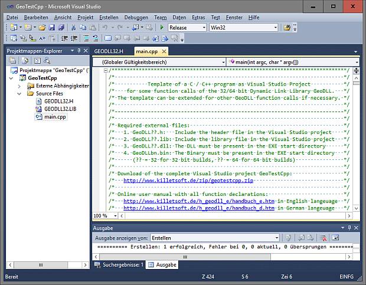Image resolution: width=366 pixels, height=285 pixels.
Task: Open the handbuch_e.htm English manual link
Action: (x=199, y=201)
